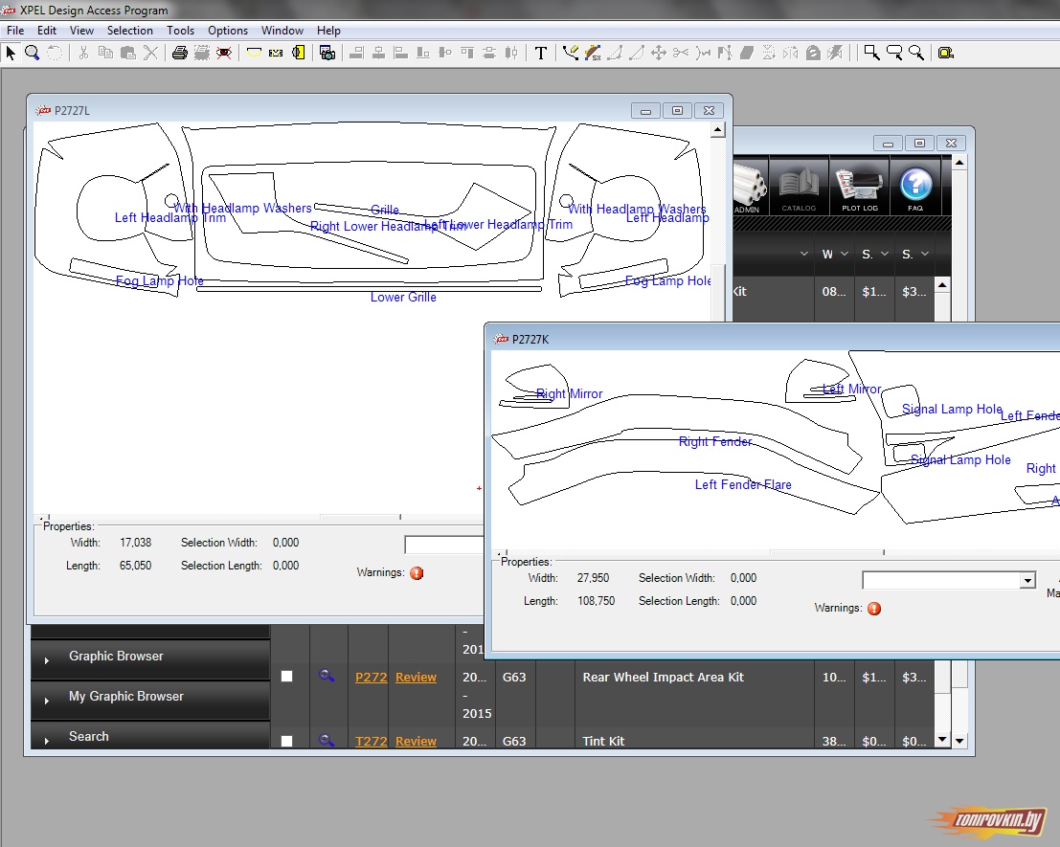Screen dimensions: 1060x847
Task: Click the scissors Cut icon
Action: [83, 53]
